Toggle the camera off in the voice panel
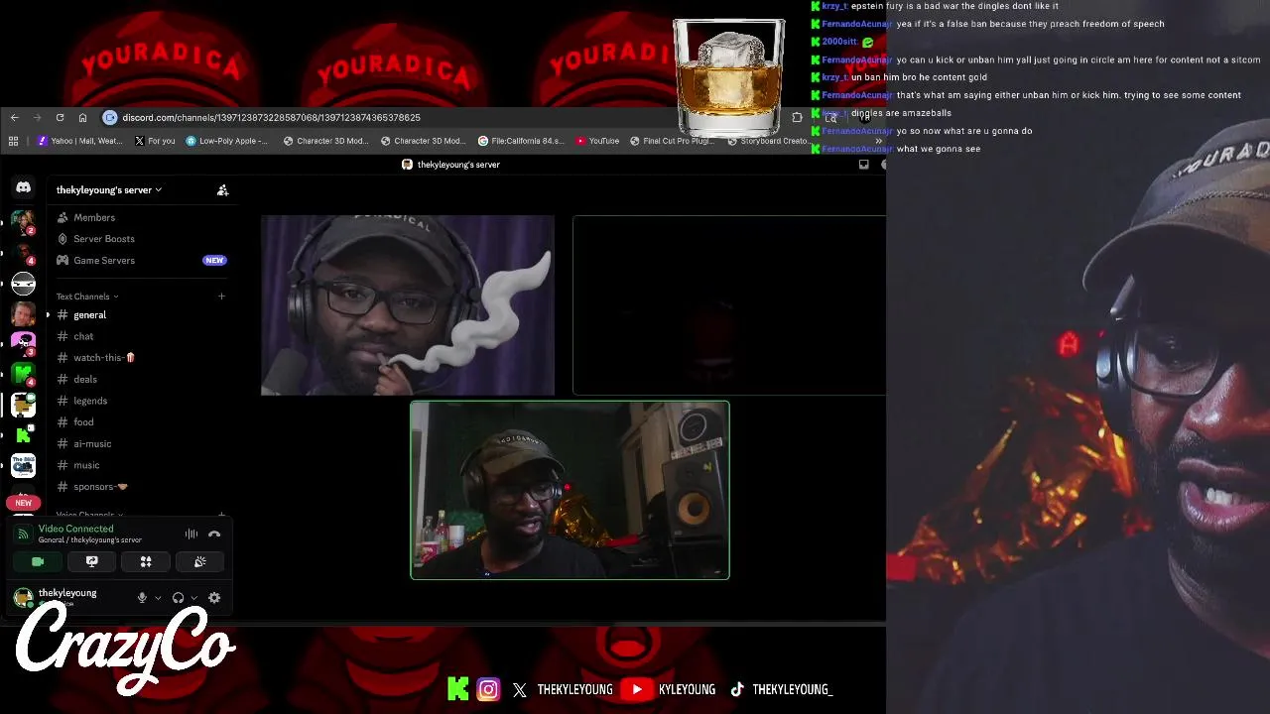Screen dimensions: 1270x714 click(38, 562)
